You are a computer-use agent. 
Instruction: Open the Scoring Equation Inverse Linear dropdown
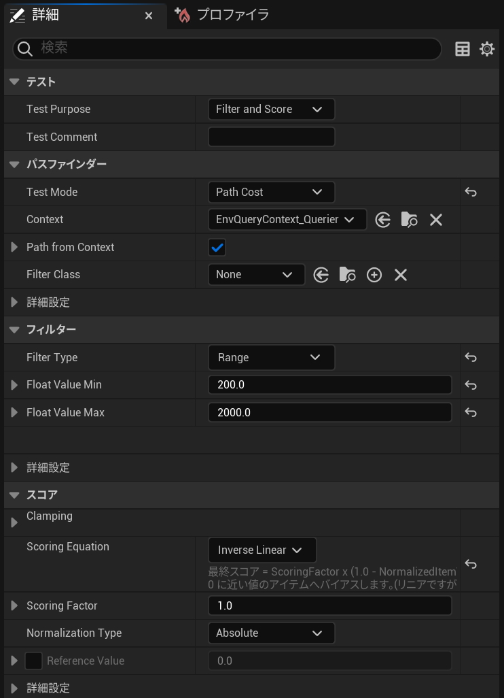tap(262, 550)
